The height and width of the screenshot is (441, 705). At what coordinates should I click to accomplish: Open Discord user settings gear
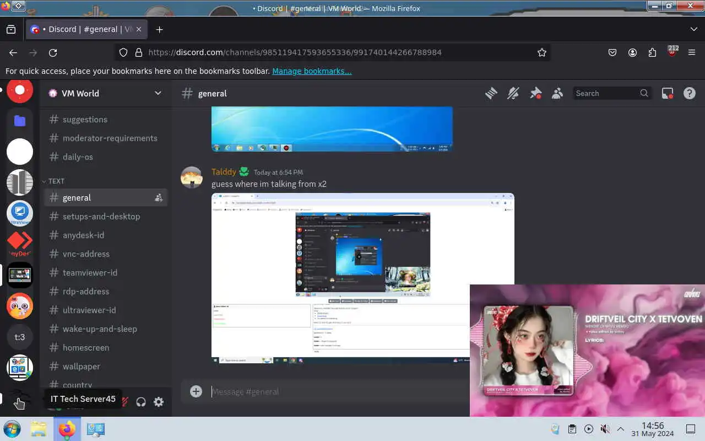click(x=159, y=402)
